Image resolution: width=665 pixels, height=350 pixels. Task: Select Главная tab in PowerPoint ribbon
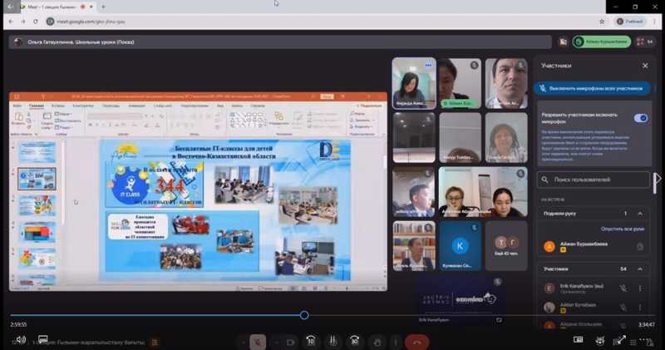click(x=37, y=106)
